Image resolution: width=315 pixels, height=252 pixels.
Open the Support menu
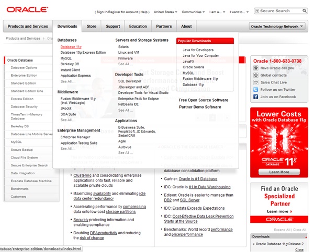pyautogui.click(x=113, y=26)
